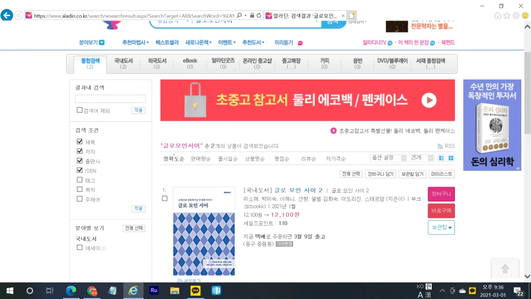Toggle the 검색어 제외 checkbox

click(79, 110)
